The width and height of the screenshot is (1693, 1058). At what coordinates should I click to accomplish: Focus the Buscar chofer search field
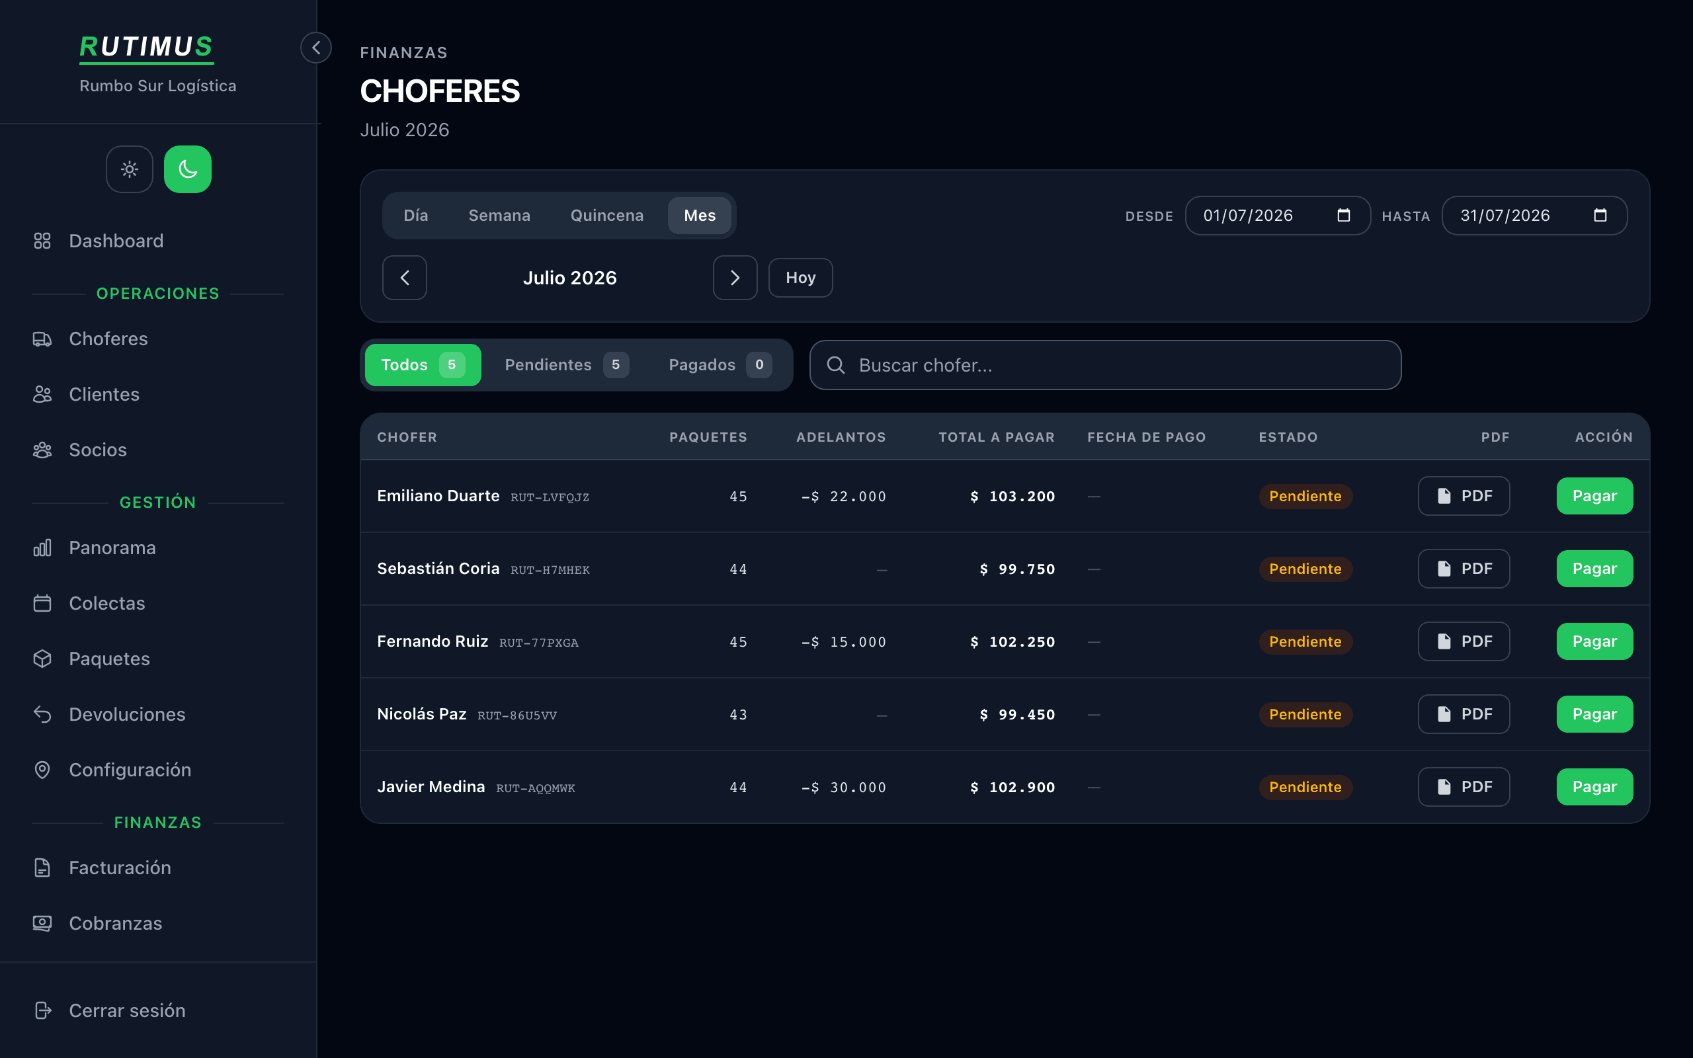tap(1105, 365)
